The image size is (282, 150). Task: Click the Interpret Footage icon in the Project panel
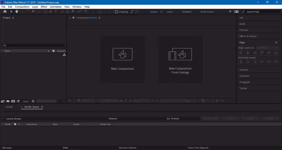point(3,101)
